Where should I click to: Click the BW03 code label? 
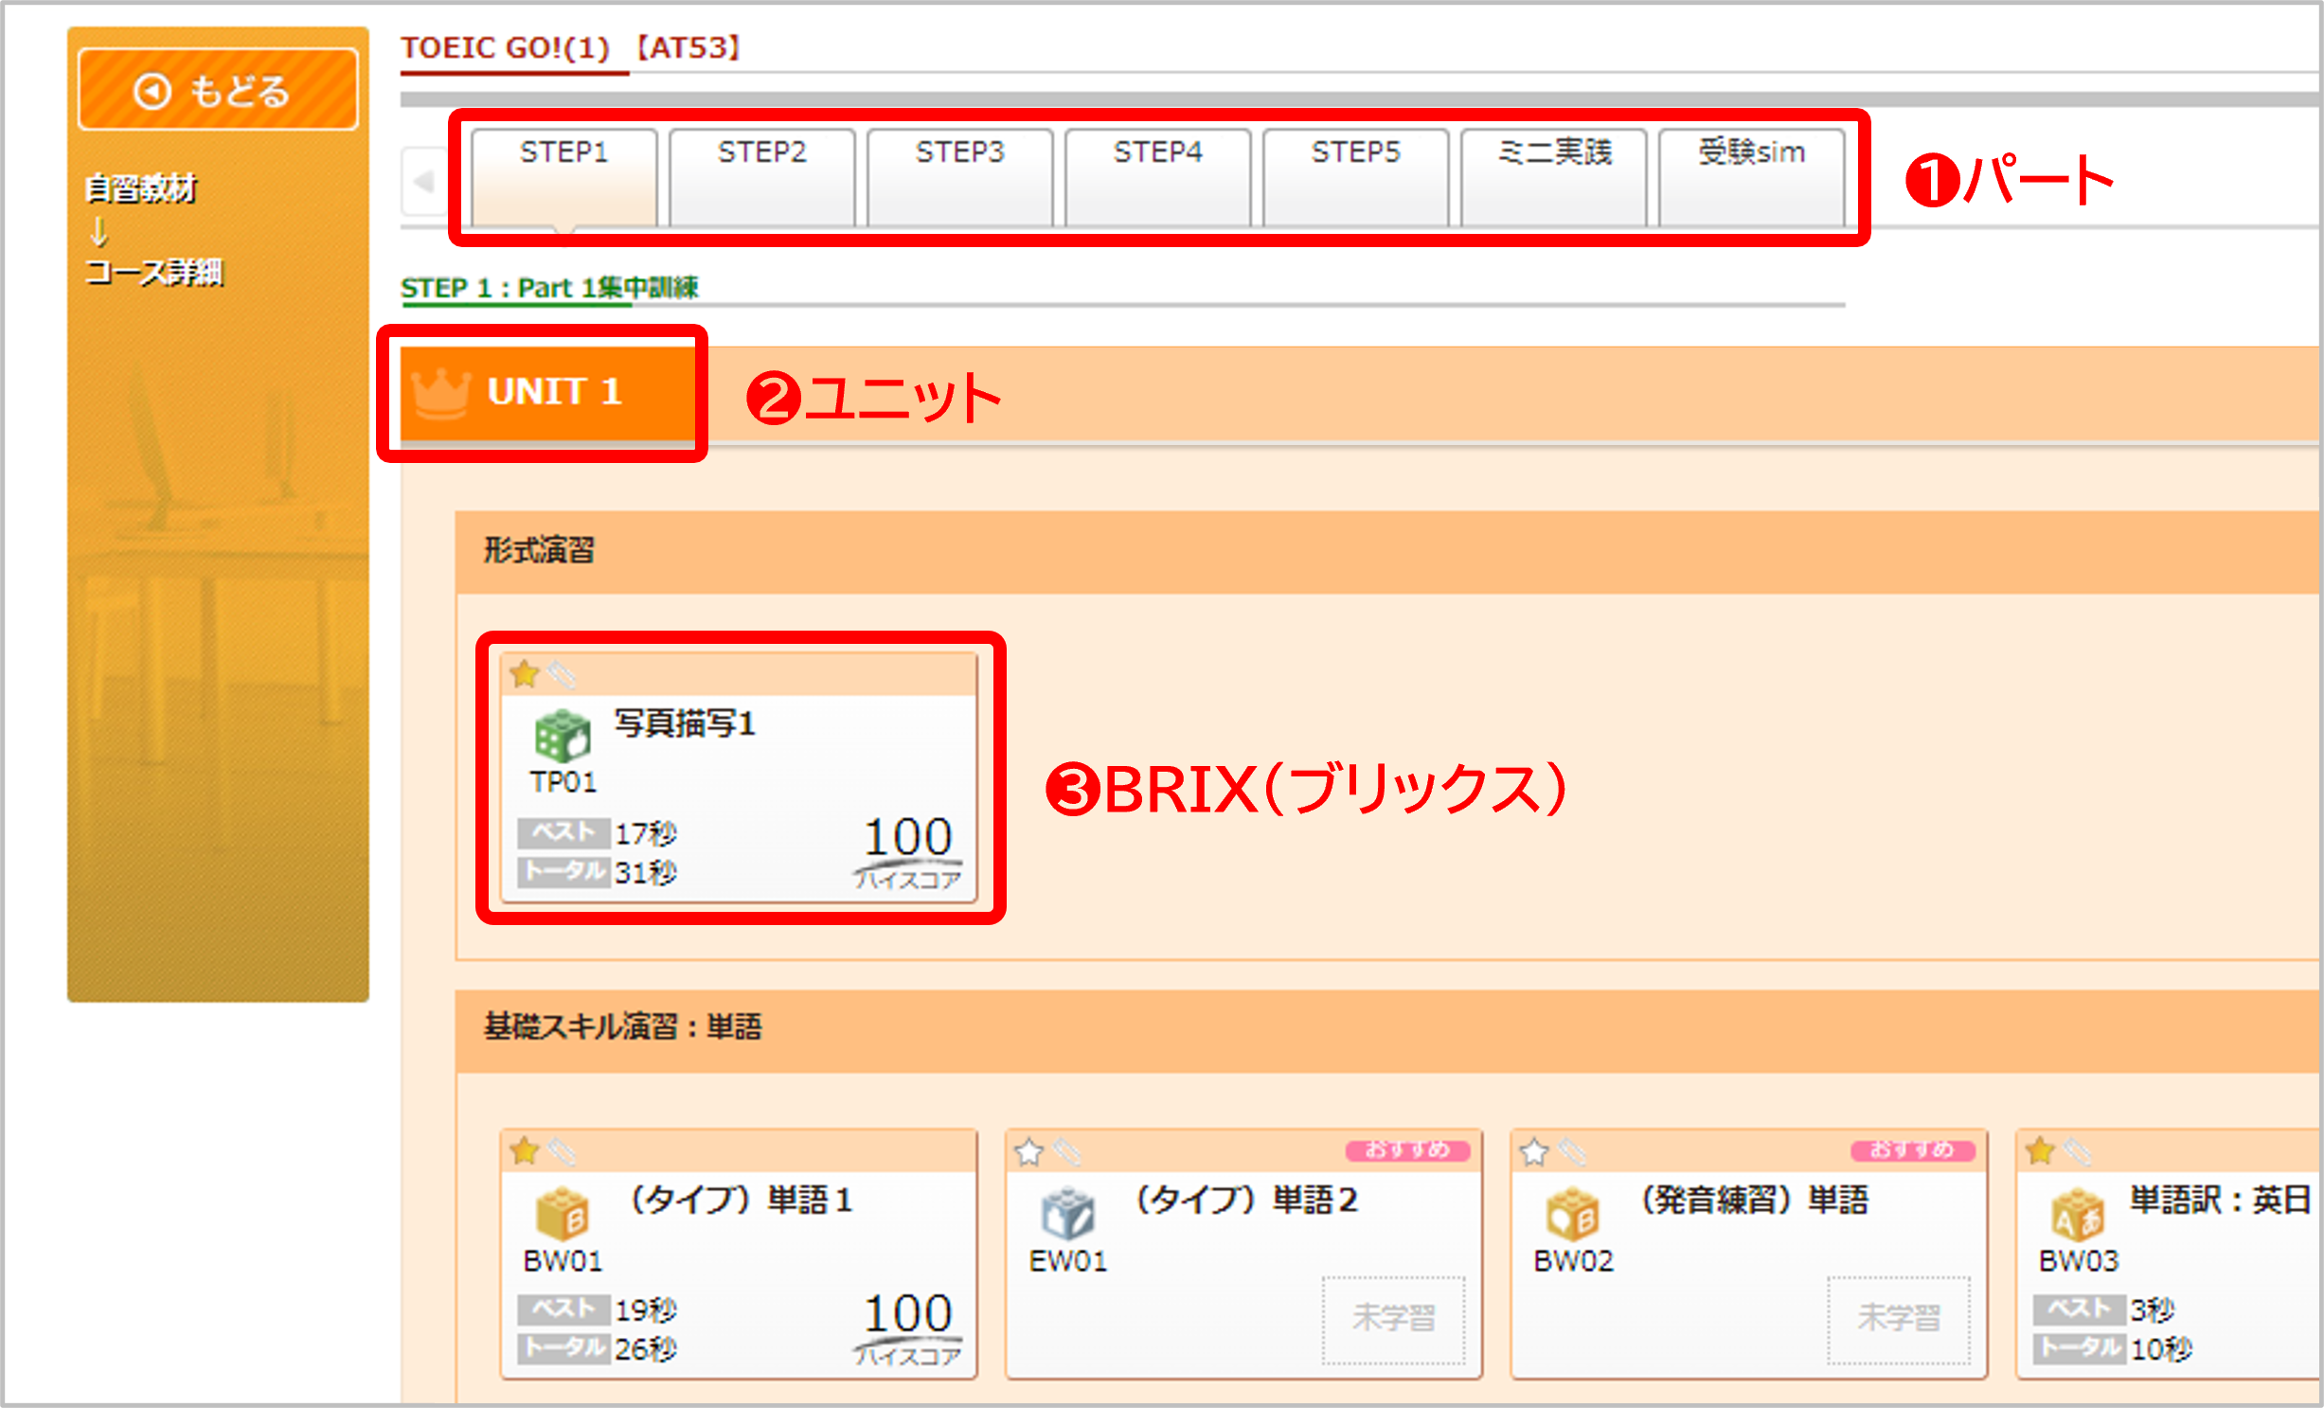[x=2079, y=1260]
